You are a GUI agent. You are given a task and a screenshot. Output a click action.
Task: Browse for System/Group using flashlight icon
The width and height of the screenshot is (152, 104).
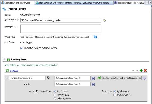click(x=104, y=20)
